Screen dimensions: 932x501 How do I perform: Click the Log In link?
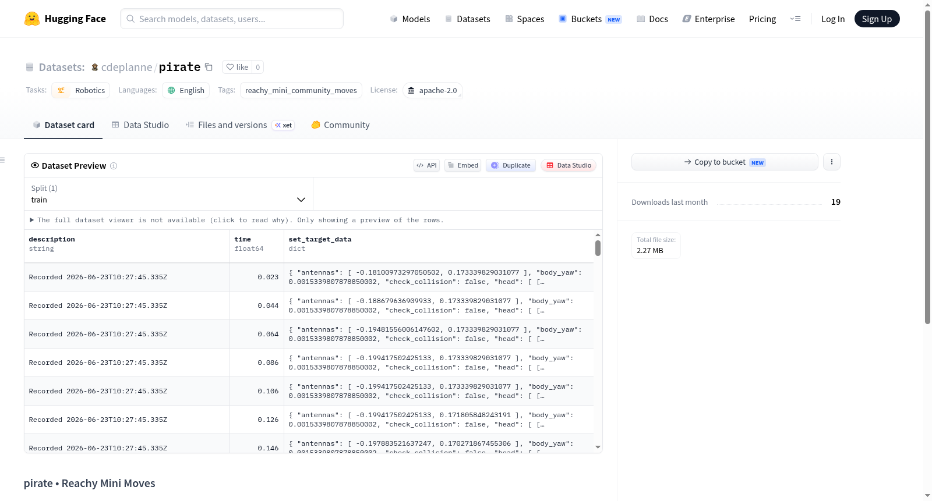point(833,19)
